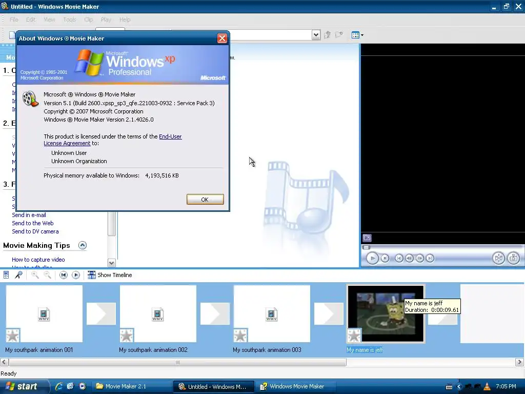The width and height of the screenshot is (525, 394).
Task: Click video effect star on southpark animation 003
Action: coord(240,336)
